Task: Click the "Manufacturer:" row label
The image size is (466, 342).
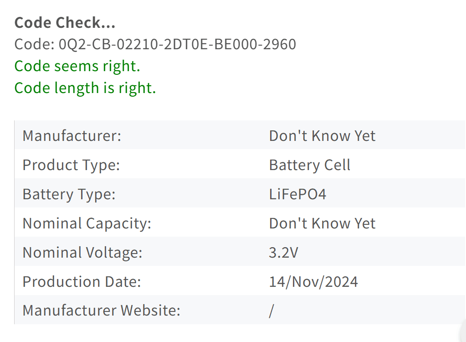Action: [72, 136]
